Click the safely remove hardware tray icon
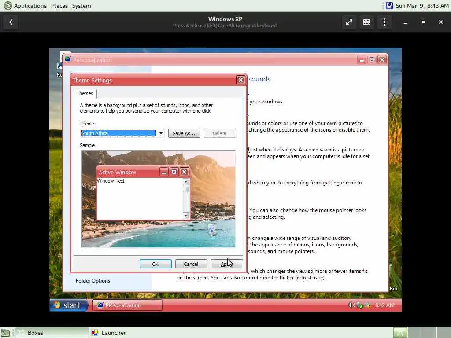The height and width of the screenshot is (338, 451). point(359,305)
